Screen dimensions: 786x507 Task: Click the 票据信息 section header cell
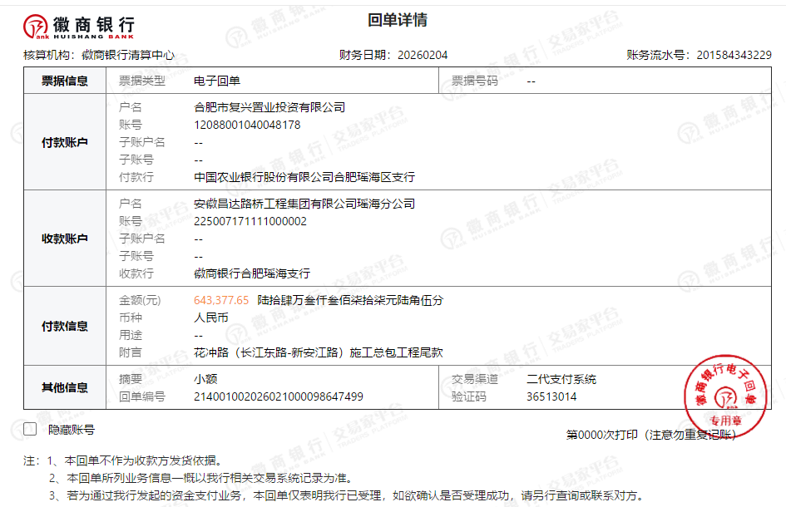tap(65, 81)
